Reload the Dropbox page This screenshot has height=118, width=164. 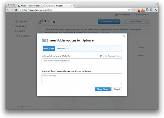pyautogui.click(x=16, y=10)
